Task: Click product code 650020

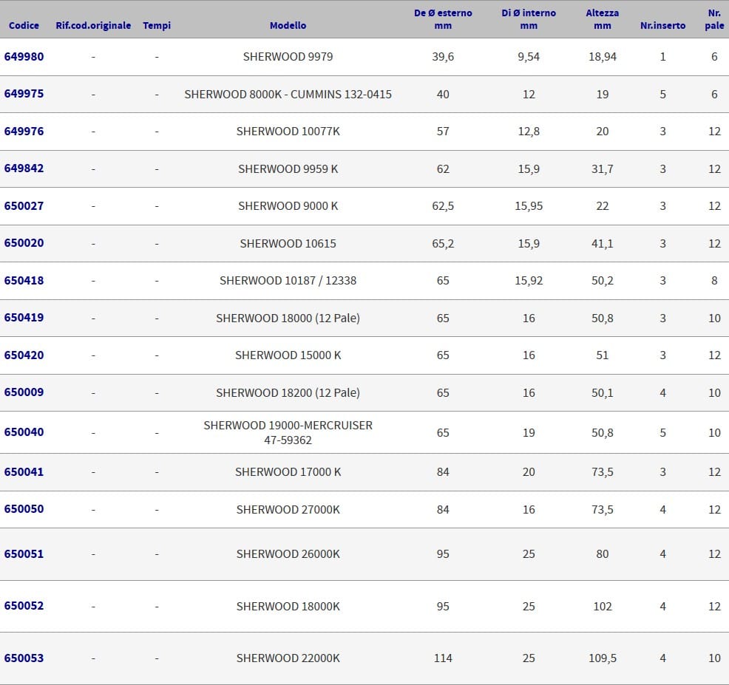Action: 24,243
